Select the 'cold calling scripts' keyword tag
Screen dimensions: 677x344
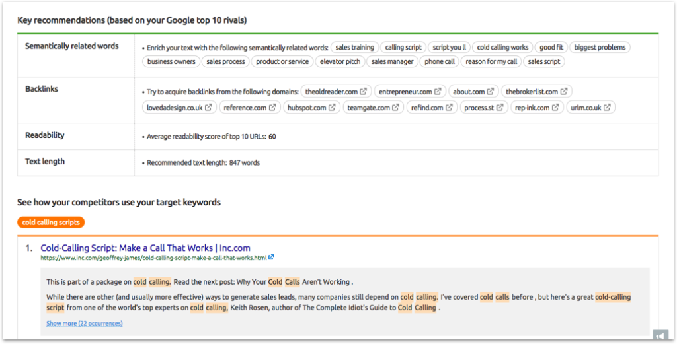click(51, 223)
